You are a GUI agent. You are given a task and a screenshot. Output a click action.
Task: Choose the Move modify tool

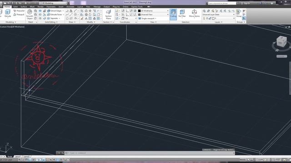90,11
